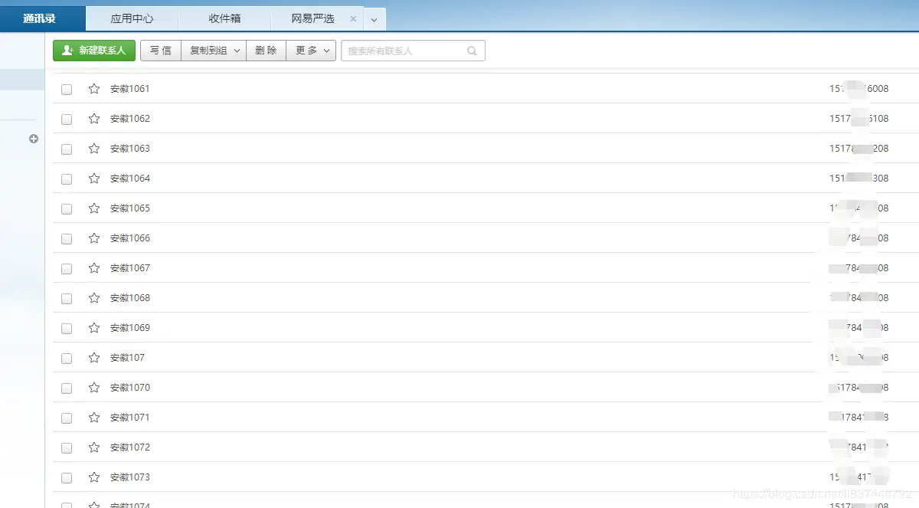Tick checkbox for 安徽1067

click(x=67, y=269)
